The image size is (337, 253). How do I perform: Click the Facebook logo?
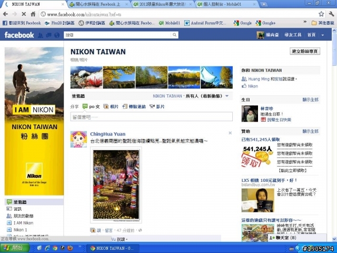tap(19, 35)
